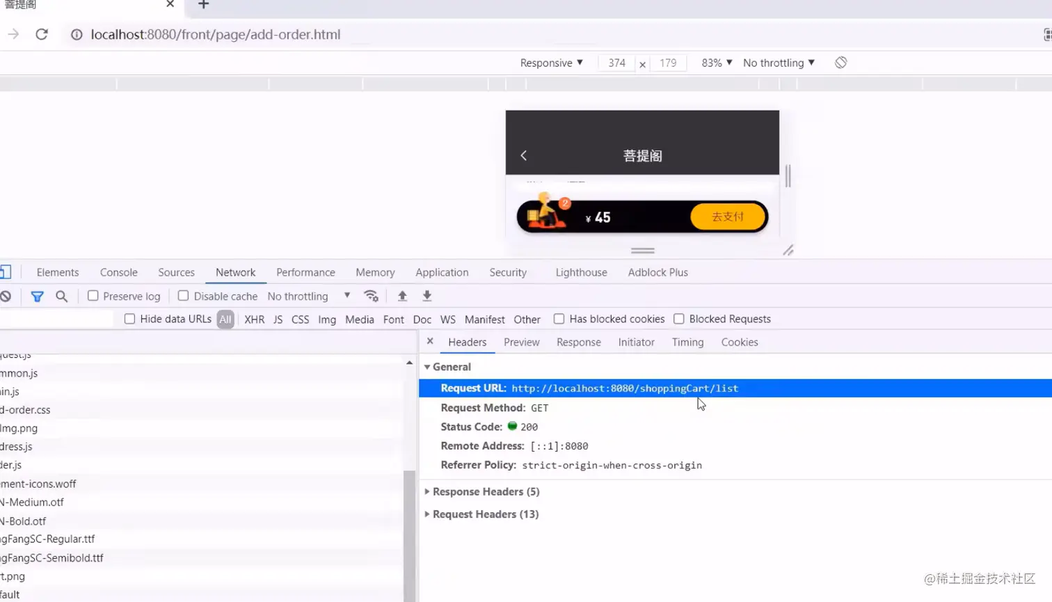1052x602 pixels.
Task: Click the clear network log icon
Action: coord(6,296)
